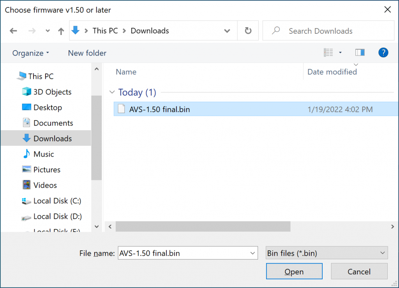This screenshot has width=399, height=288.
Task: Select 3D Objects in navigation pane
Action: (52, 92)
